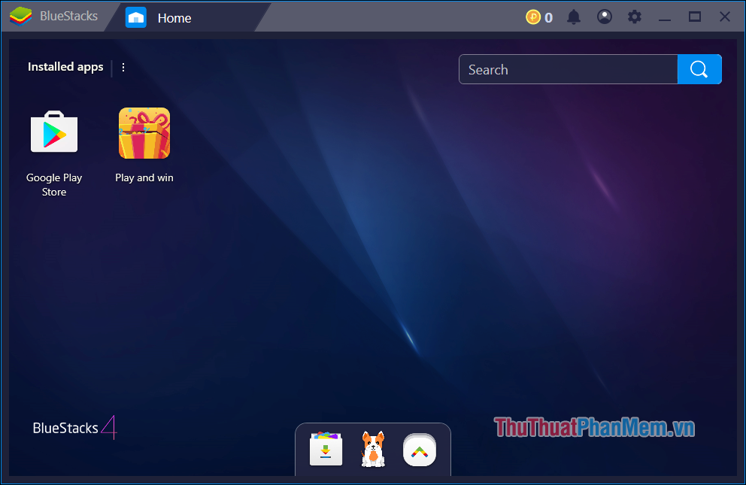Click the Home icon on the tab
746x485 pixels.
(x=135, y=17)
